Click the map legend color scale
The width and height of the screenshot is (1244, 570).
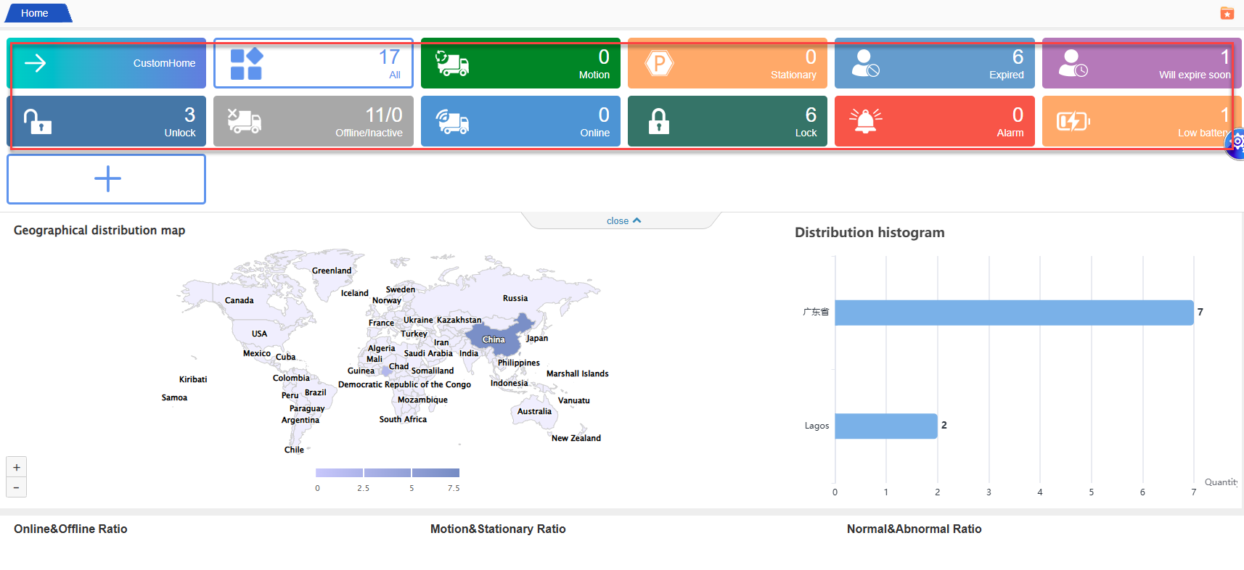click(x=387, y=473)
